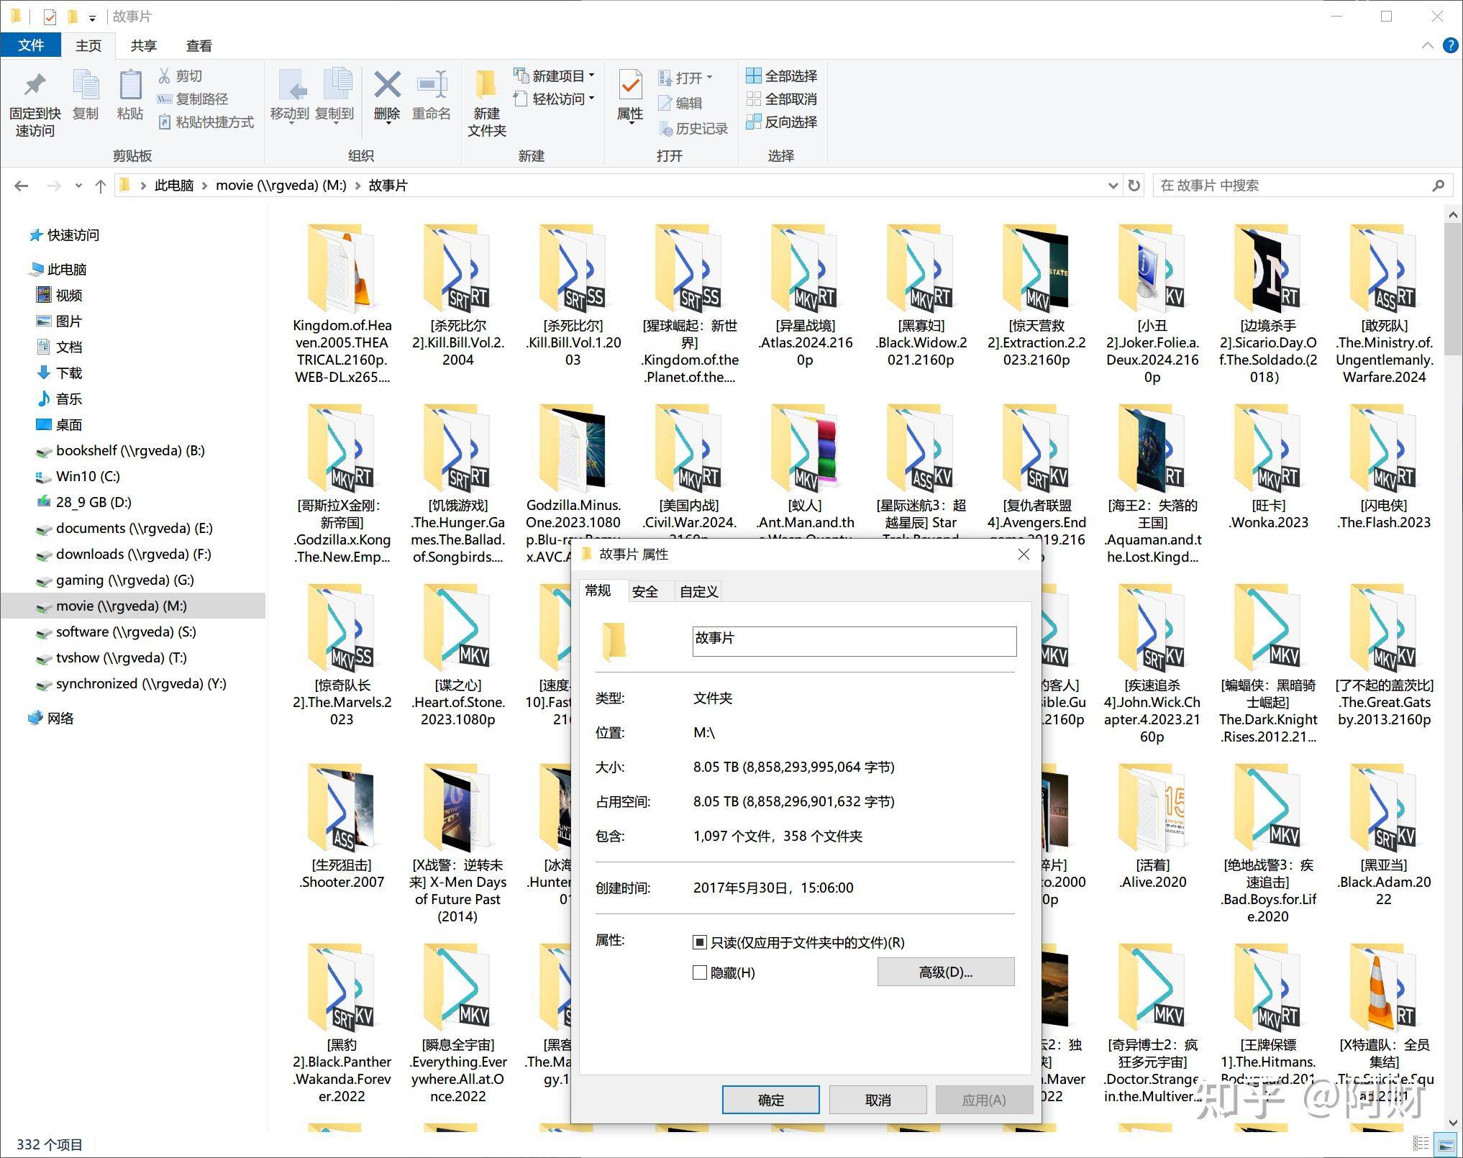Click the Delete X icon
The height and width of the screenshot is (1158, 1463).
pos(387,85)
